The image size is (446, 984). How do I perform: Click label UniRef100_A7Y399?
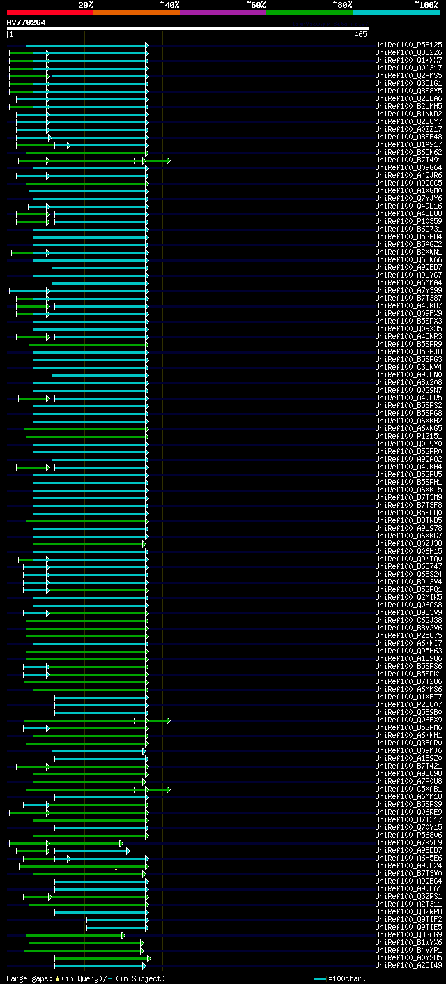408,291
